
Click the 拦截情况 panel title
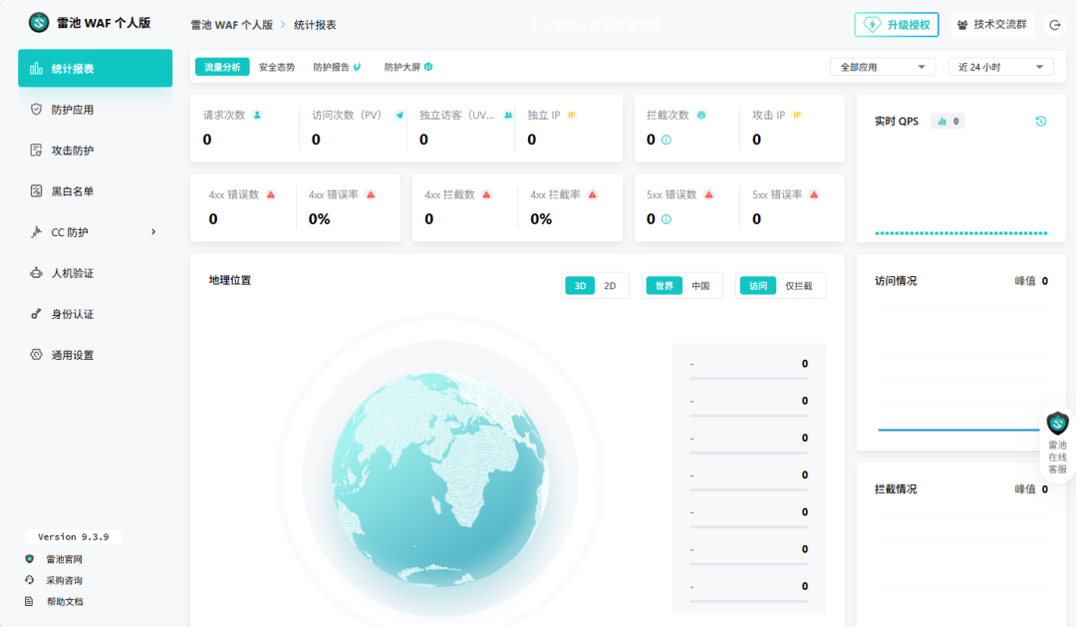[x=896, y=489]
